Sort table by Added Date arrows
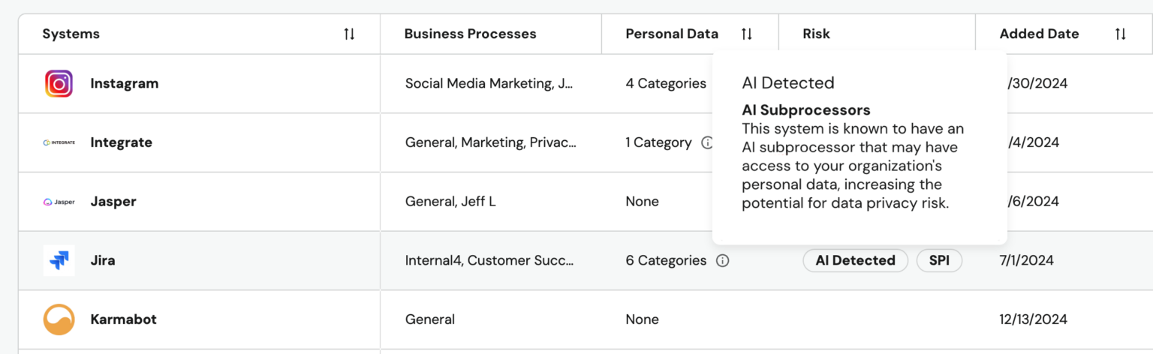The image size is (1153, 354). click(x=1120, y=34)
